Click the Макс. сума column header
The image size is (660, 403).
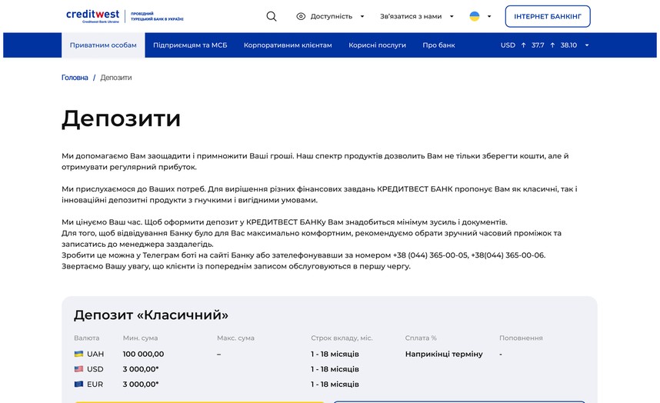[235, 338]
